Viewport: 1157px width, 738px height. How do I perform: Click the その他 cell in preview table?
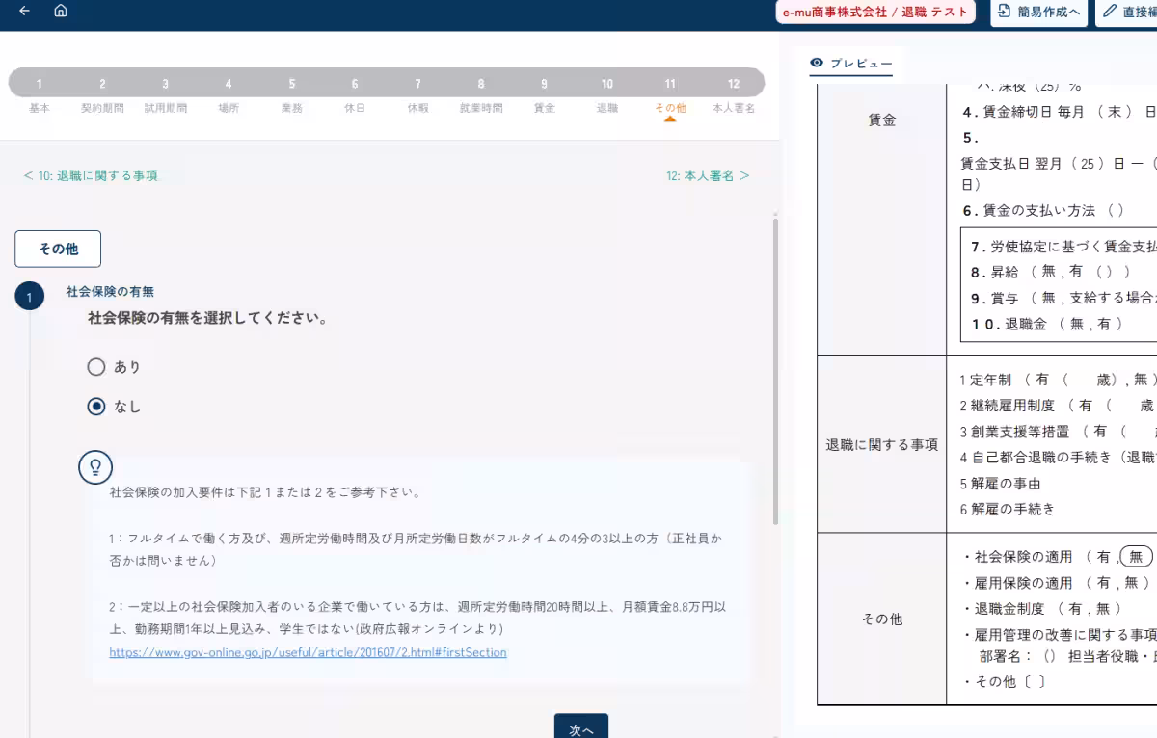click(882, 619)
